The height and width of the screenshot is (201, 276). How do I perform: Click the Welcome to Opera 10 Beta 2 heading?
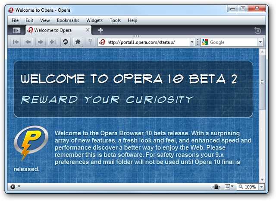tap(129, 79)
